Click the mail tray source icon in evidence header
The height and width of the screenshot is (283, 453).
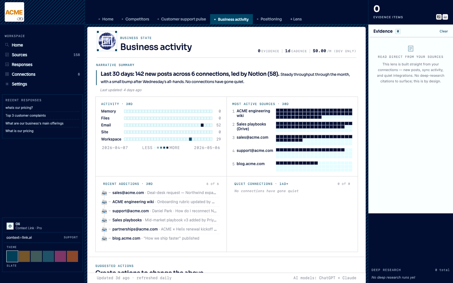coord(445,17)
